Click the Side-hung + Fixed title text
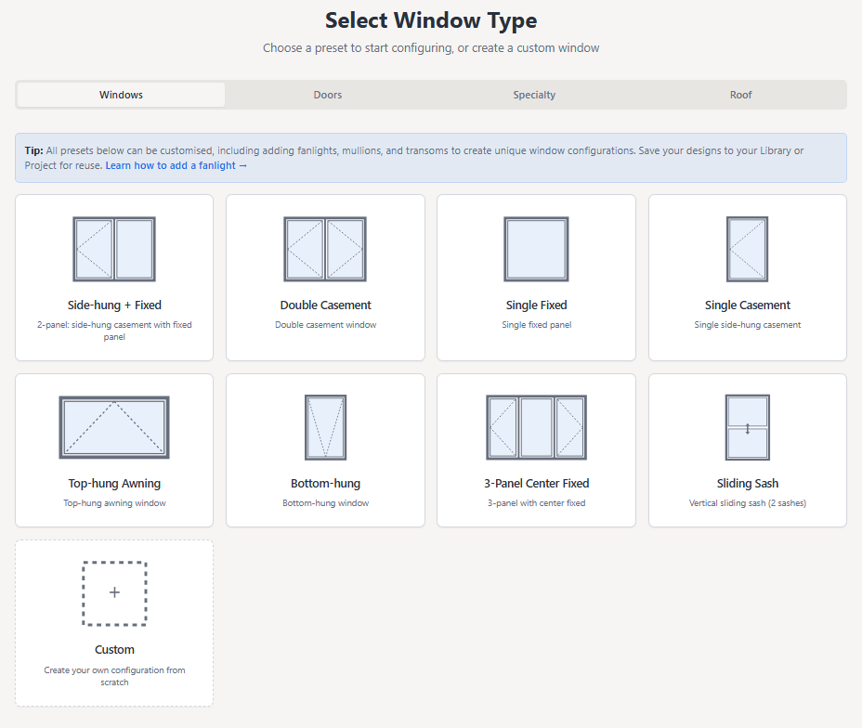This screenshot has height=728, width=862. (x=114, y=305)
